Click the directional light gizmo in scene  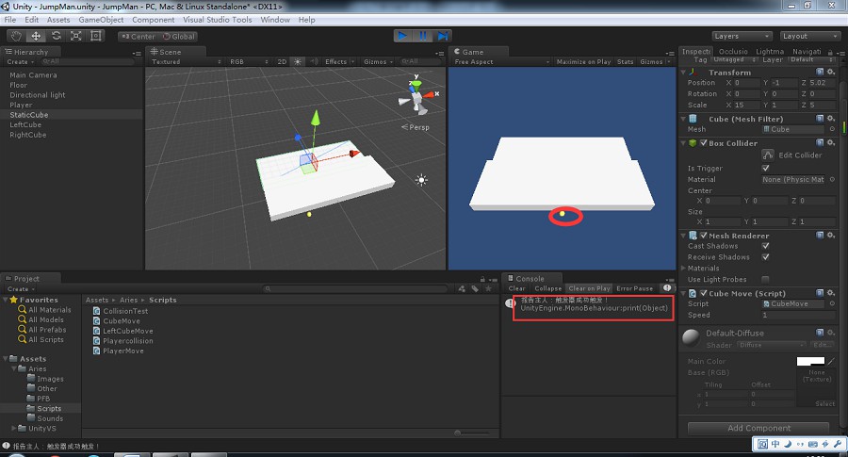421,180
